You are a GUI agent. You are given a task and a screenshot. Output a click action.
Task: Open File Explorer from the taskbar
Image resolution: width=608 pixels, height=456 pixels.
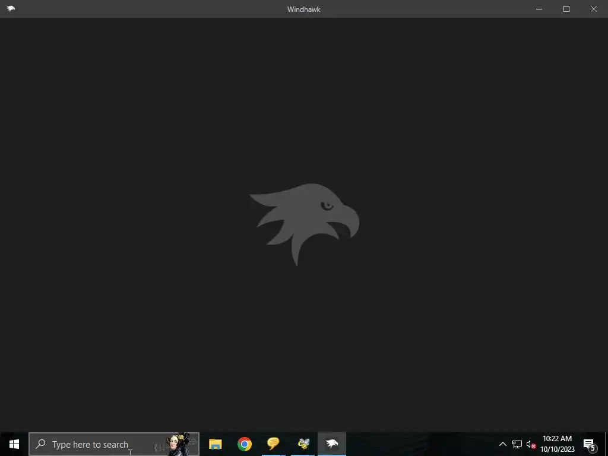[x=215, y=444]
